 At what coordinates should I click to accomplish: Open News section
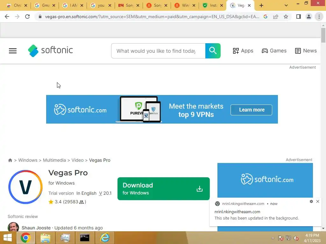coord(306,51)
